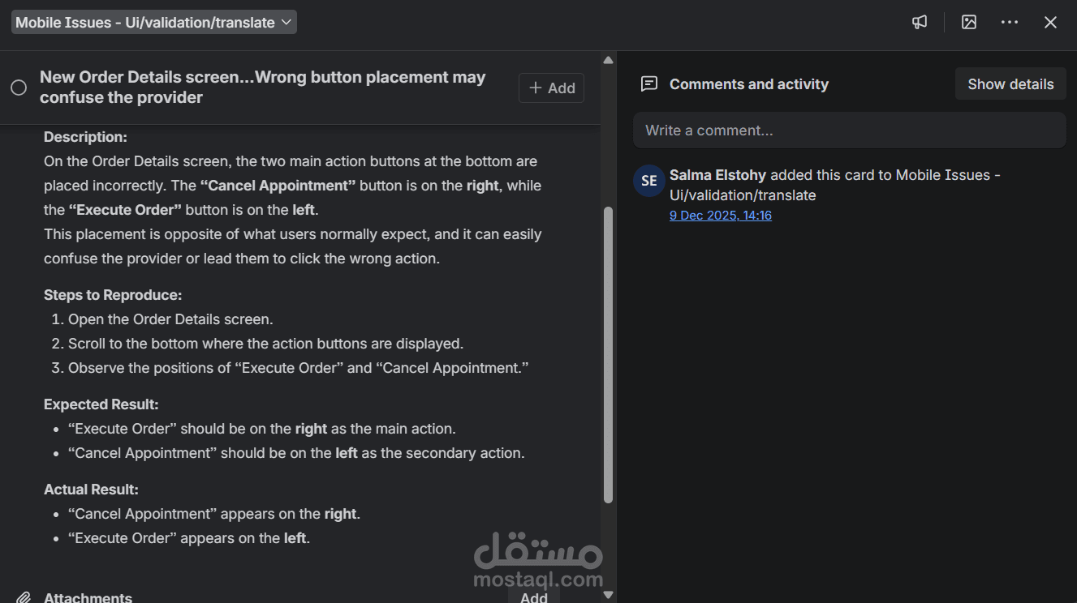Click the SE member avatar
Screen dimensions: 1077x603
tap(648, 181)
